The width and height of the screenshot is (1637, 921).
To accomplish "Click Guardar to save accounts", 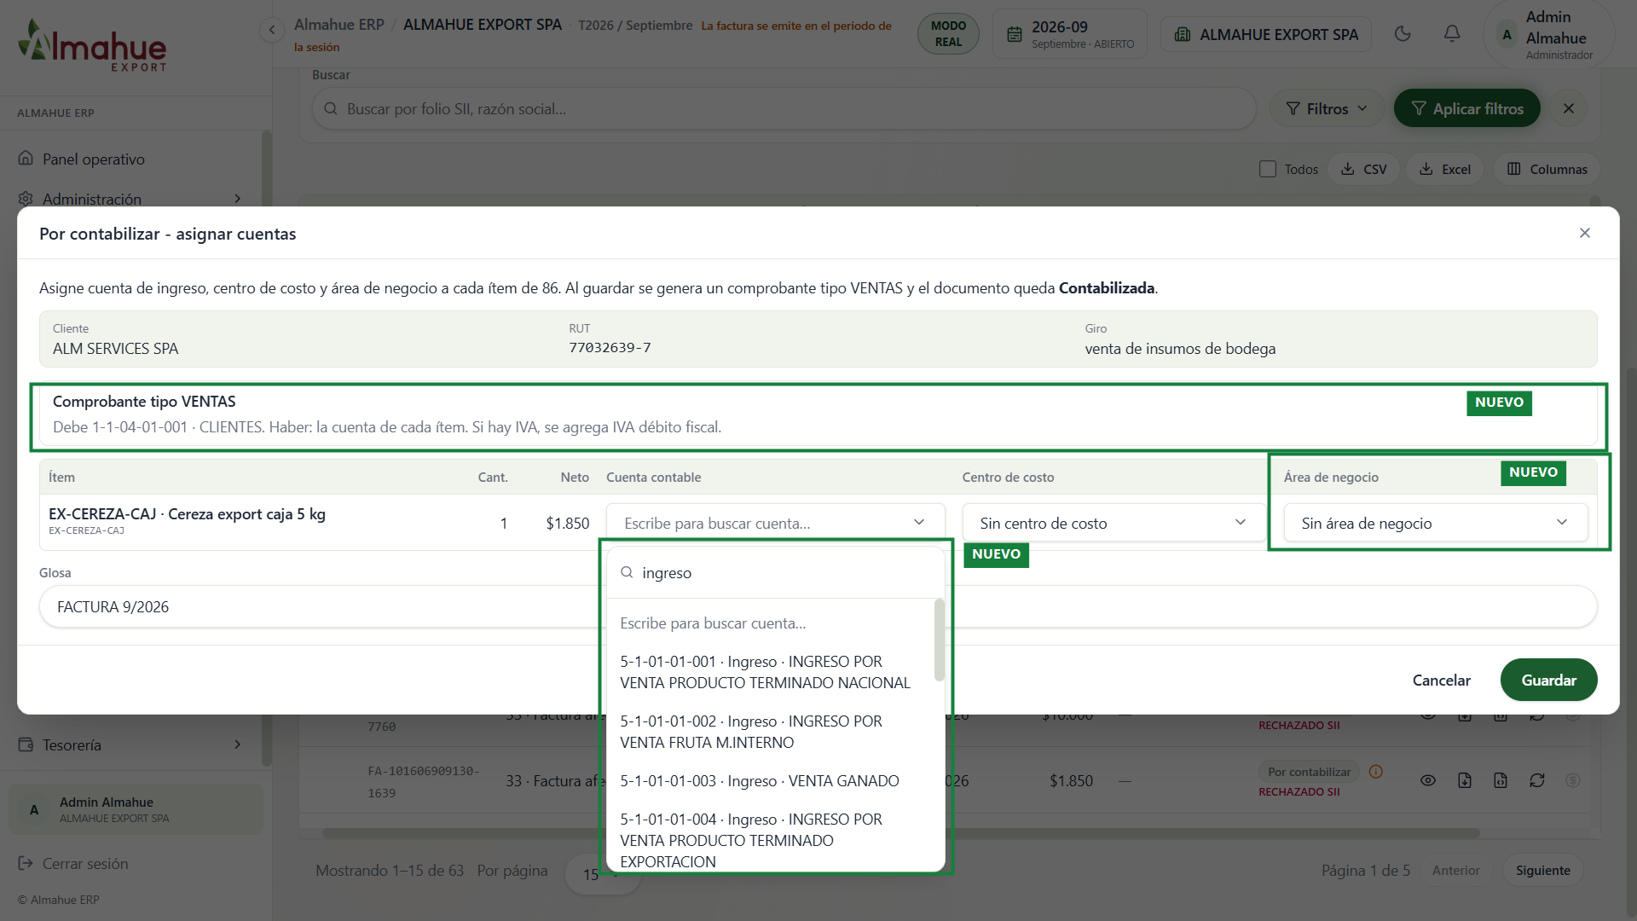I will tap(1548, 680).
